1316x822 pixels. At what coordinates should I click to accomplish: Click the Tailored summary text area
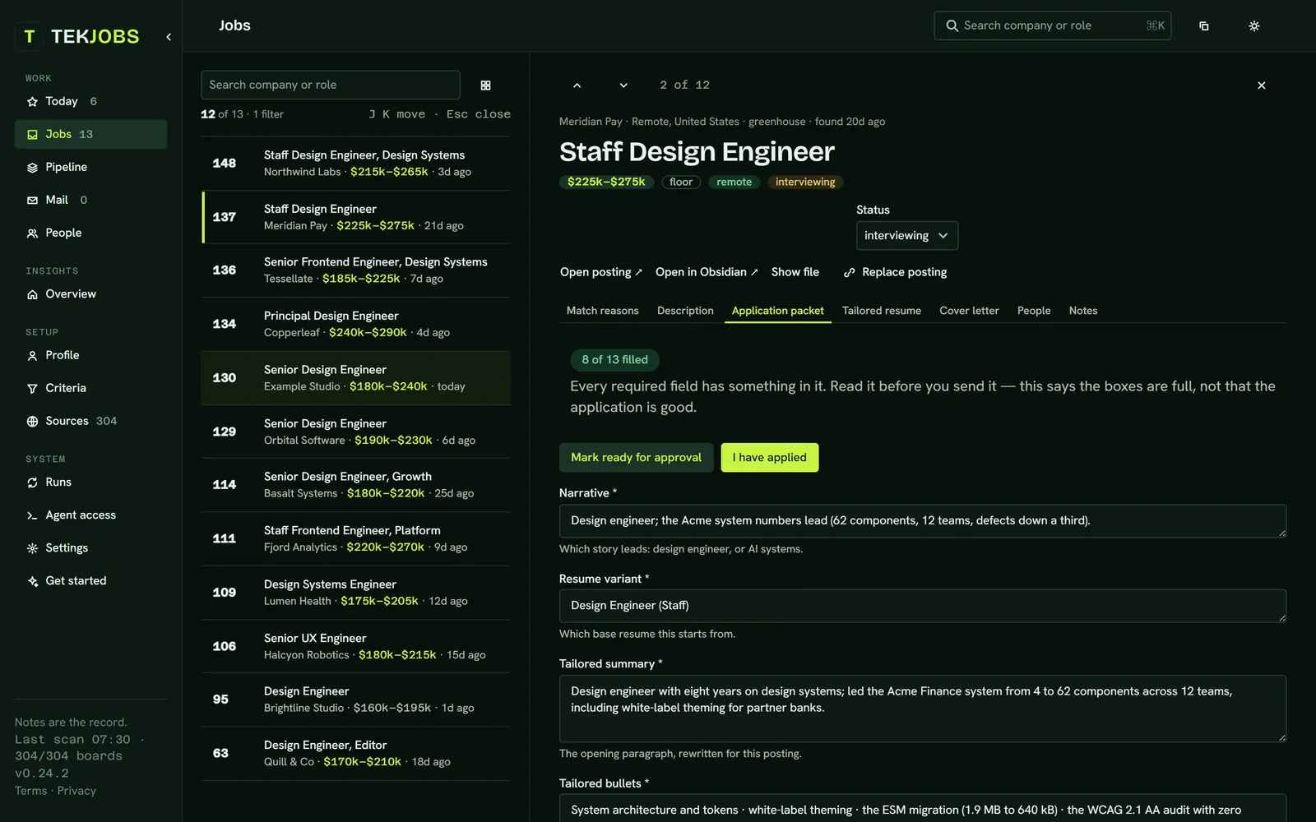[922, 709]
